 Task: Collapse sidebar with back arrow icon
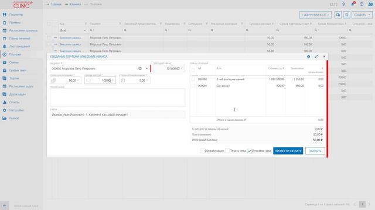click(5, 205)
